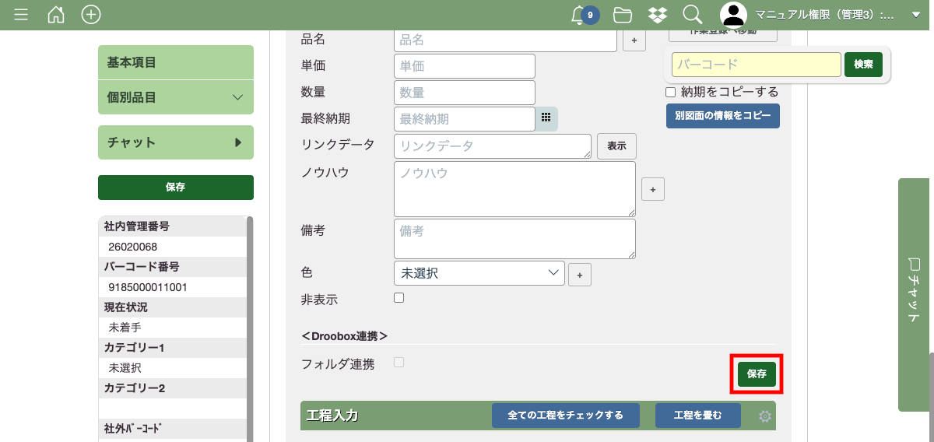
Task: Click into the バーコード input field
Action: 756,65
